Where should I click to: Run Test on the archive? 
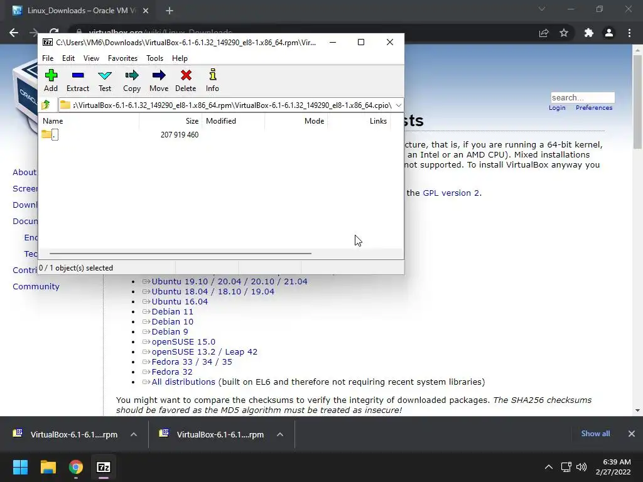[105, 81]
